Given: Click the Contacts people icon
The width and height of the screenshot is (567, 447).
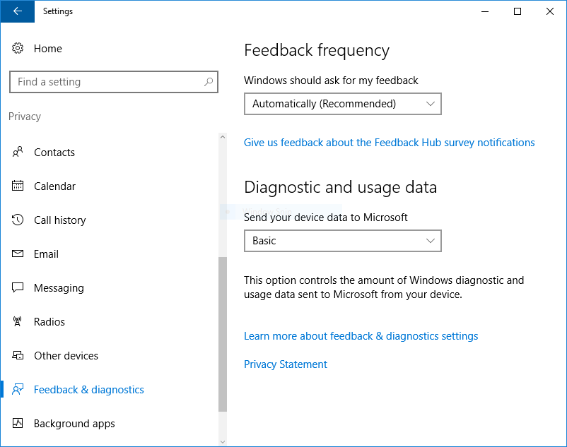Looking at the screenshot, I should pyautogui.click(x=18, y=153).
